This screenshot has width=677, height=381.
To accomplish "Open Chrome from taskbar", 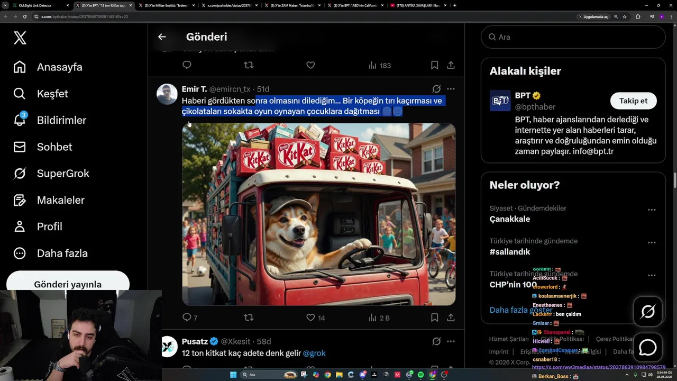I will (327, 375).
